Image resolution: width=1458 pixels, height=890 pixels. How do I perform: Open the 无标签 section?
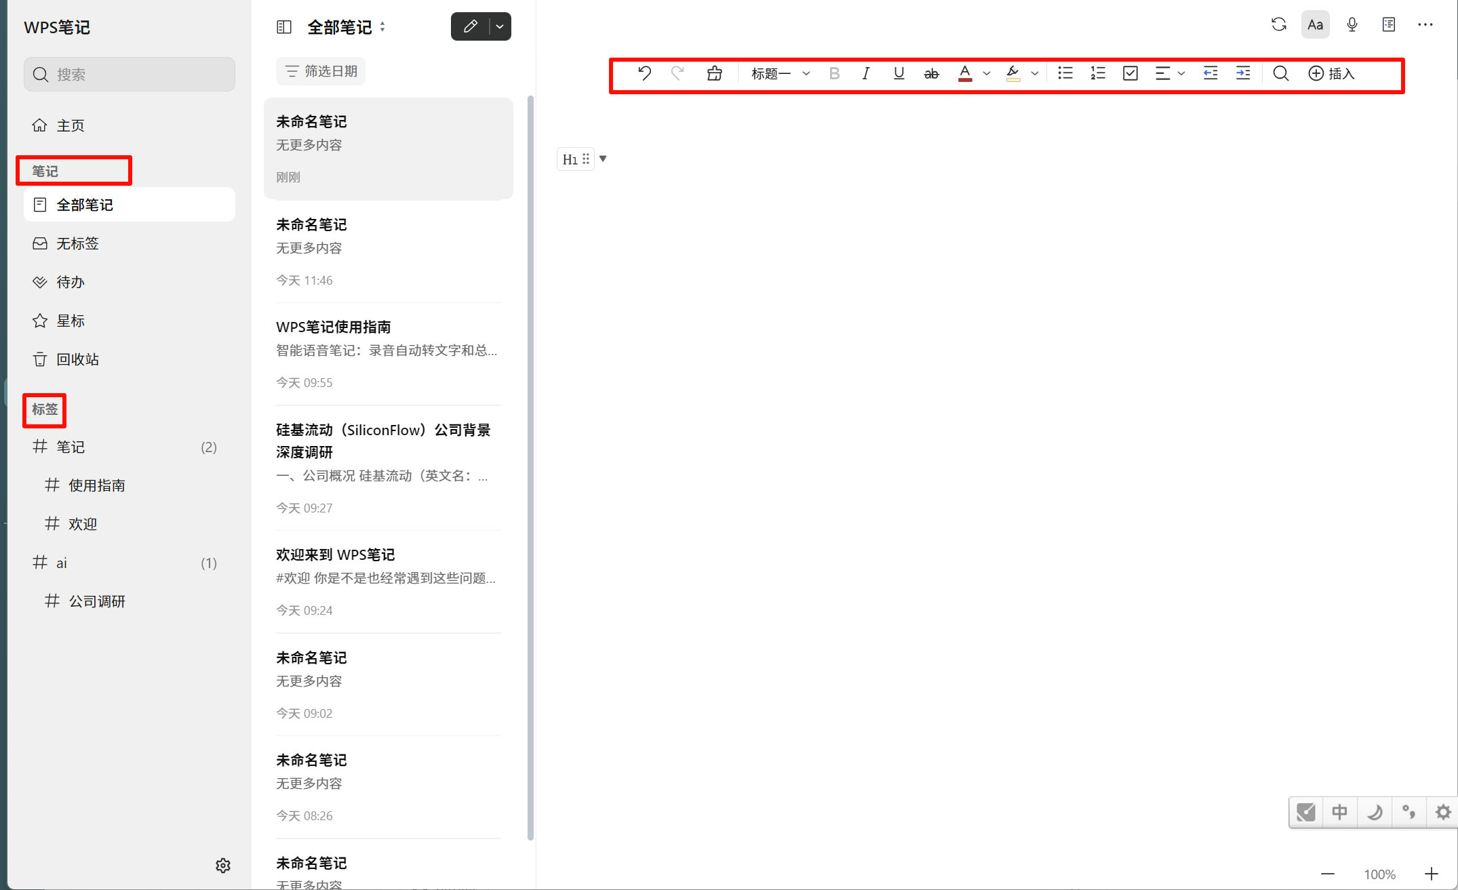tap(130, 243)
